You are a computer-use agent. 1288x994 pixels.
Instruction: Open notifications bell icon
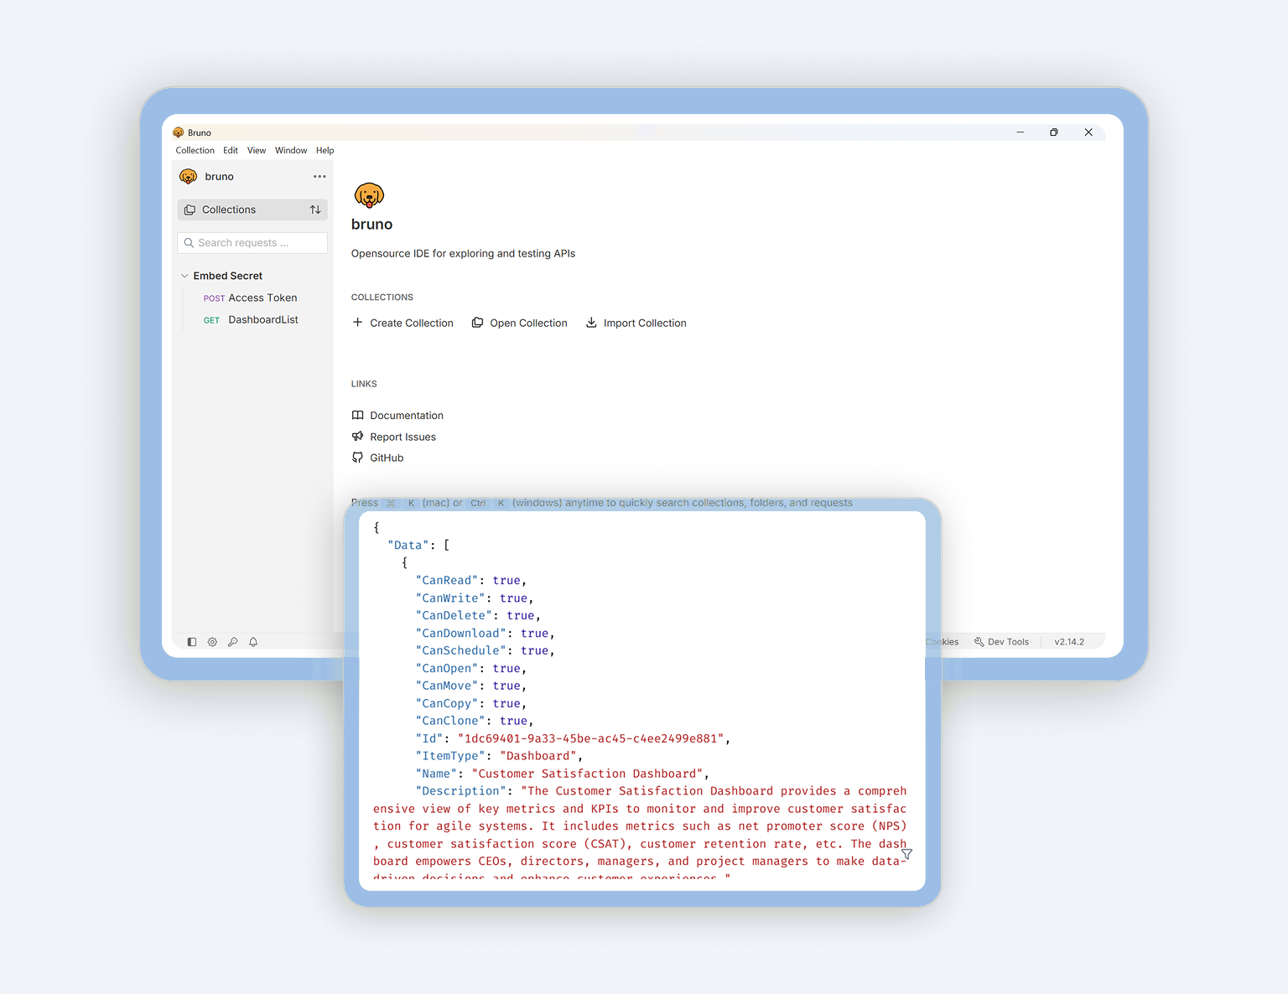click(x=253, y=642)
